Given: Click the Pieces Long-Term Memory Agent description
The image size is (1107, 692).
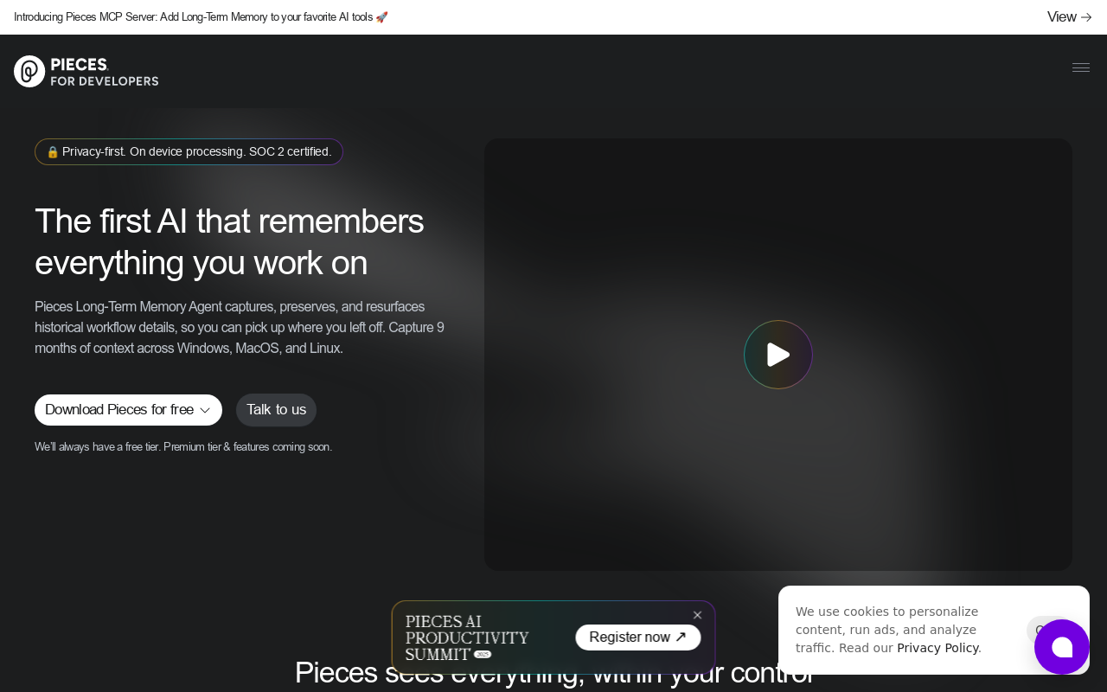Looking at the screenshot, I should coord(240,328).
